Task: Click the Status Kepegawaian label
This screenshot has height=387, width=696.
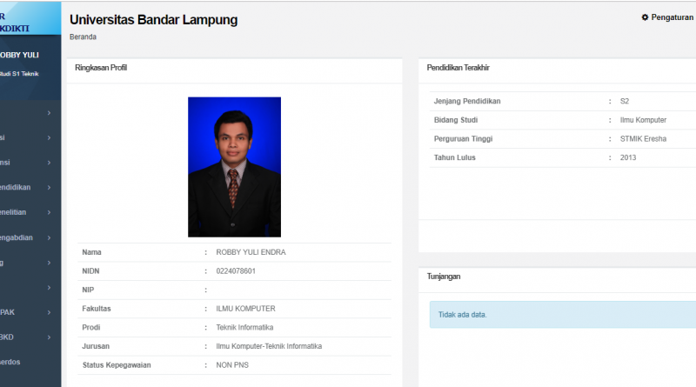Action: pos(117,365)
